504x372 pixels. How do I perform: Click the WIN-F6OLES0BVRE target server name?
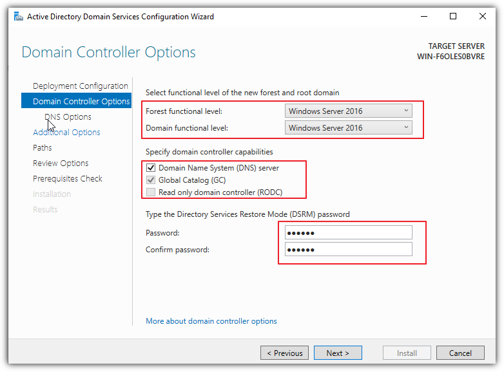[x=451, y=57]
